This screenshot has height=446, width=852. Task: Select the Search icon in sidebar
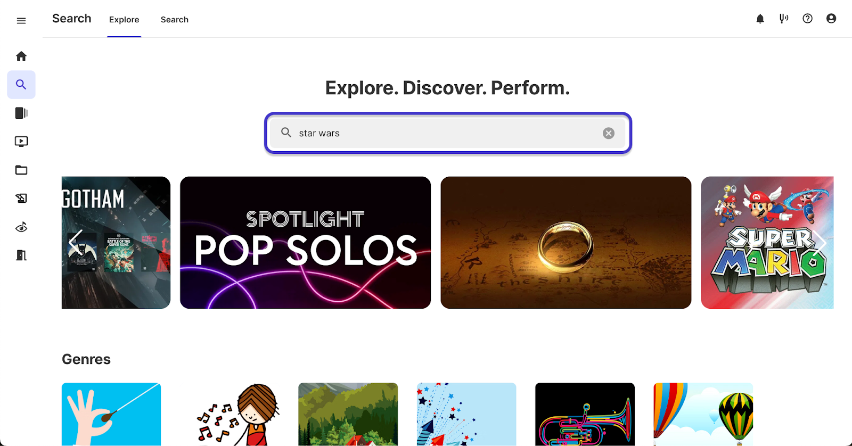coord(21,85)
